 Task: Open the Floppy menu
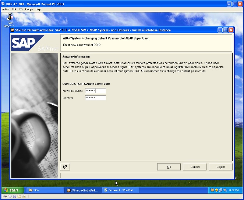click(29, 9)
